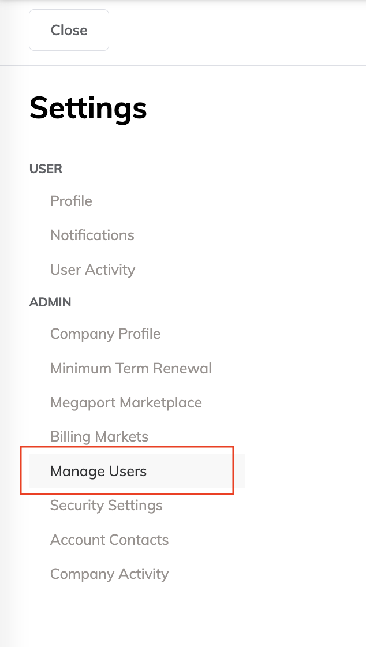
Task: Select the USER section header
Action: coord(46,169)
